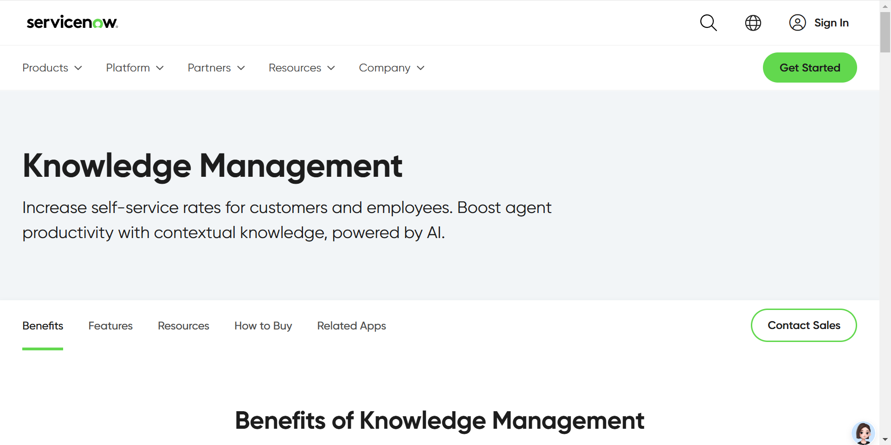The width and height of the screenshot is (891, 445).
Task: Open the virtual agent chat avatar
Action: [863, 433]
